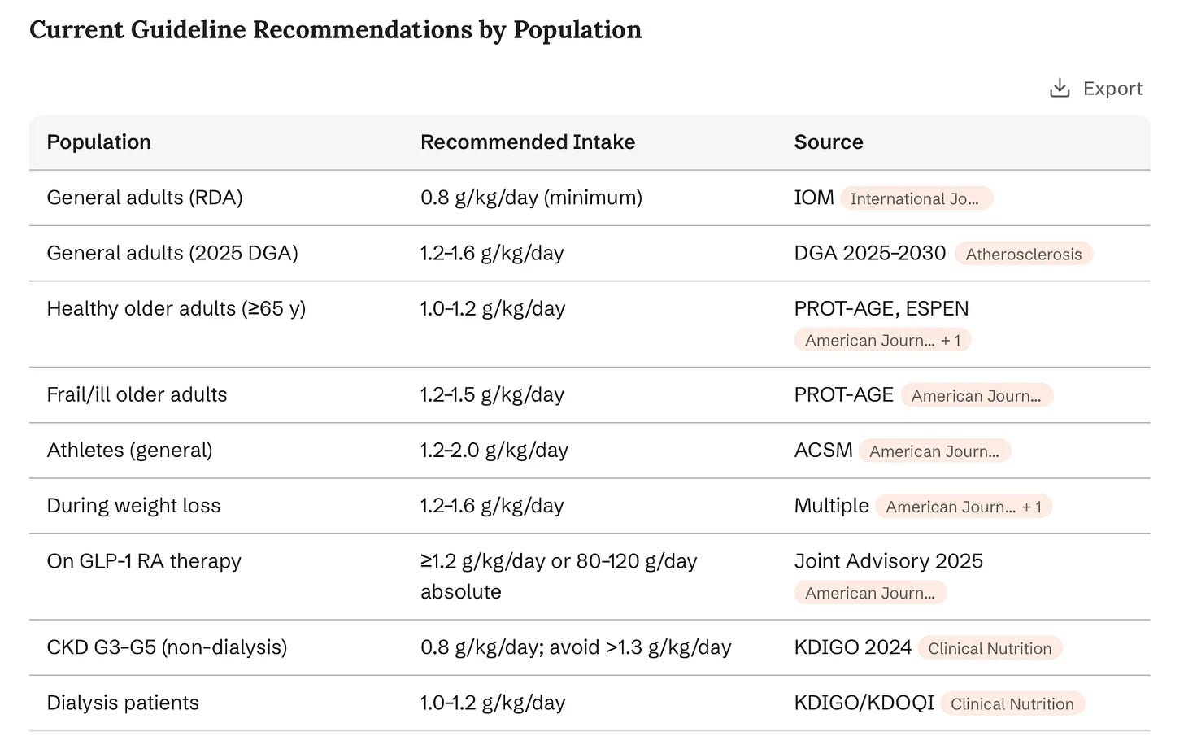The height and width of the screenshot is (749, 1184).
Task: Select the Source column header
Action: pyautogui.click(x=829, y=142)
